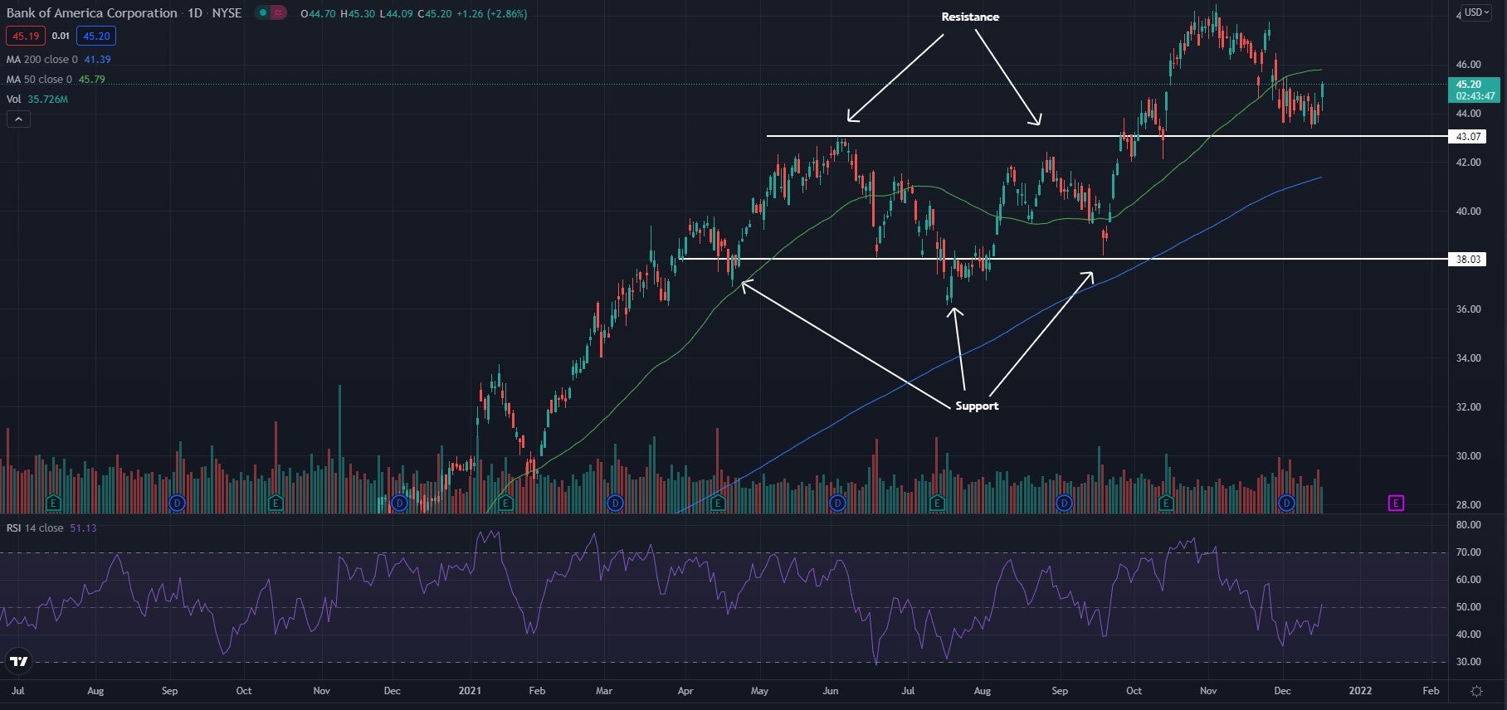Select the MA 200 close indicator legend
The image size is (1507, 710).
tap(58, 60)
